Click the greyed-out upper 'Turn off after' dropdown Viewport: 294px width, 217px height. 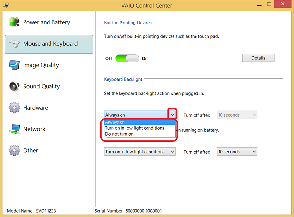point(237,115)
